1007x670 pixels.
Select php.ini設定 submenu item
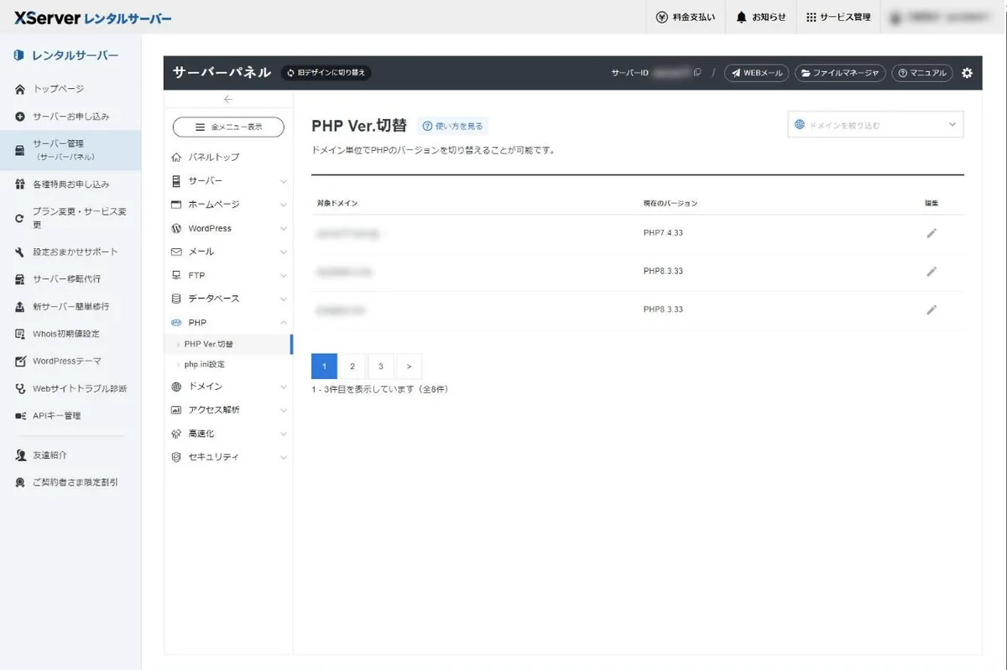pyautogui.click(x=228, y=365)
